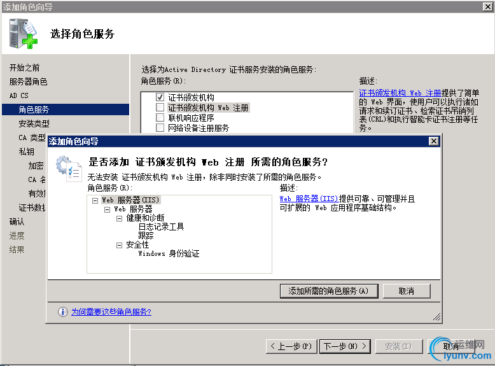Collapse the Web 服务器(IIS) tree node
Screen dimensions: 495x366
point(95,201)
